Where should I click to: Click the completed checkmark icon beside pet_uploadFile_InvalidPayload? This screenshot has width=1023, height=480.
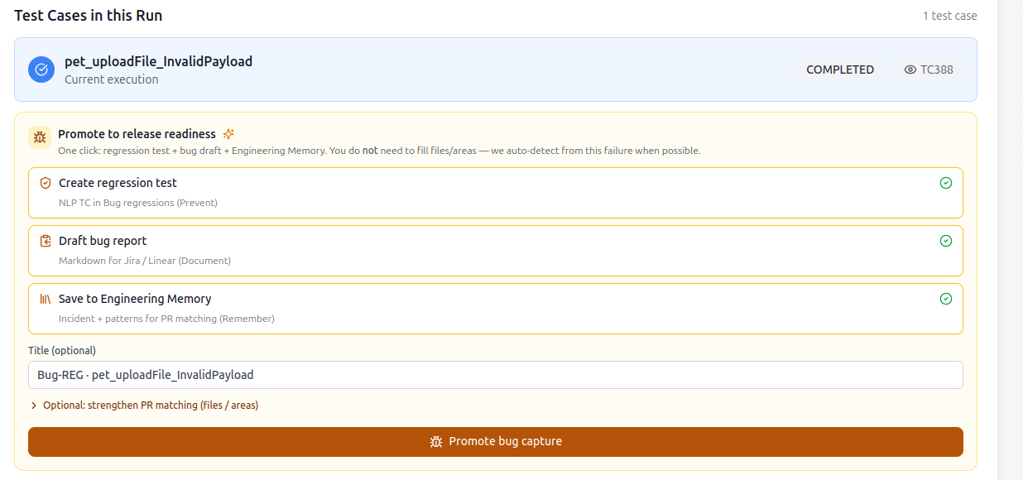(x=41, y=70)
